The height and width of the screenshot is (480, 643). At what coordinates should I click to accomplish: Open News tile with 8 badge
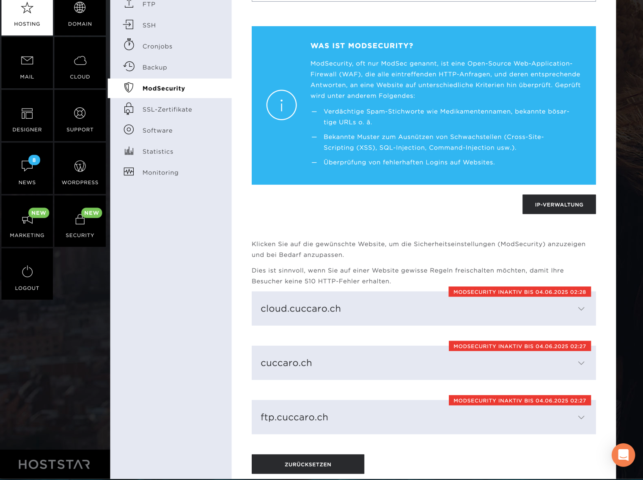(x=27, y=169)
